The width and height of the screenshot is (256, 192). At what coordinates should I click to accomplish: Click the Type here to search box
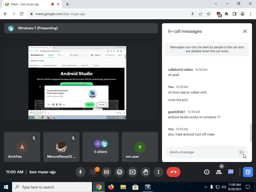click(52, 187)
